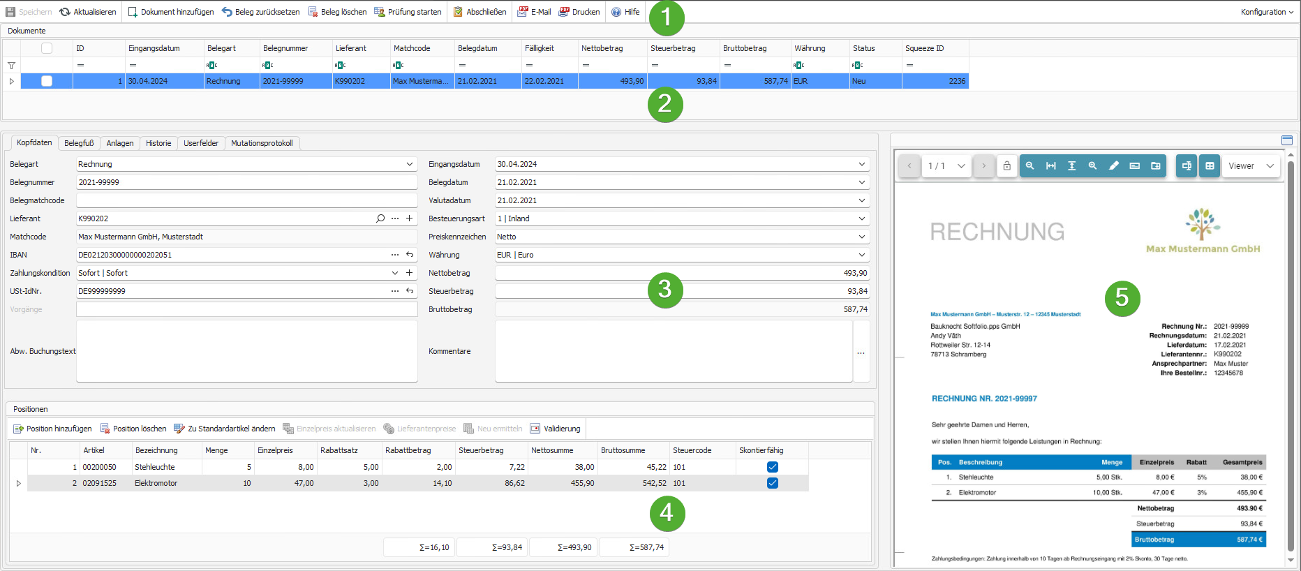Uncheck Skontierfähig for the Elektromotor position
The image size is (1301, 571).
pos(772,483)
